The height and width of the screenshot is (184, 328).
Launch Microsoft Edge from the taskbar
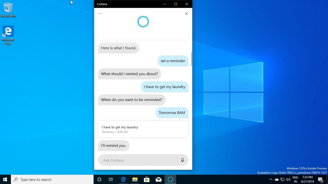(x=123, y=179)
